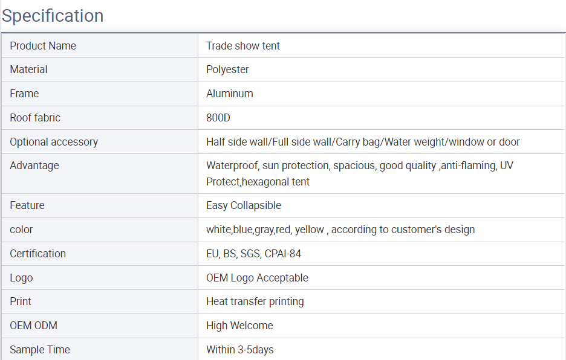Click the Heat transfer printing value
Viewport: 566px width, 360px height.
pos(255,301)
